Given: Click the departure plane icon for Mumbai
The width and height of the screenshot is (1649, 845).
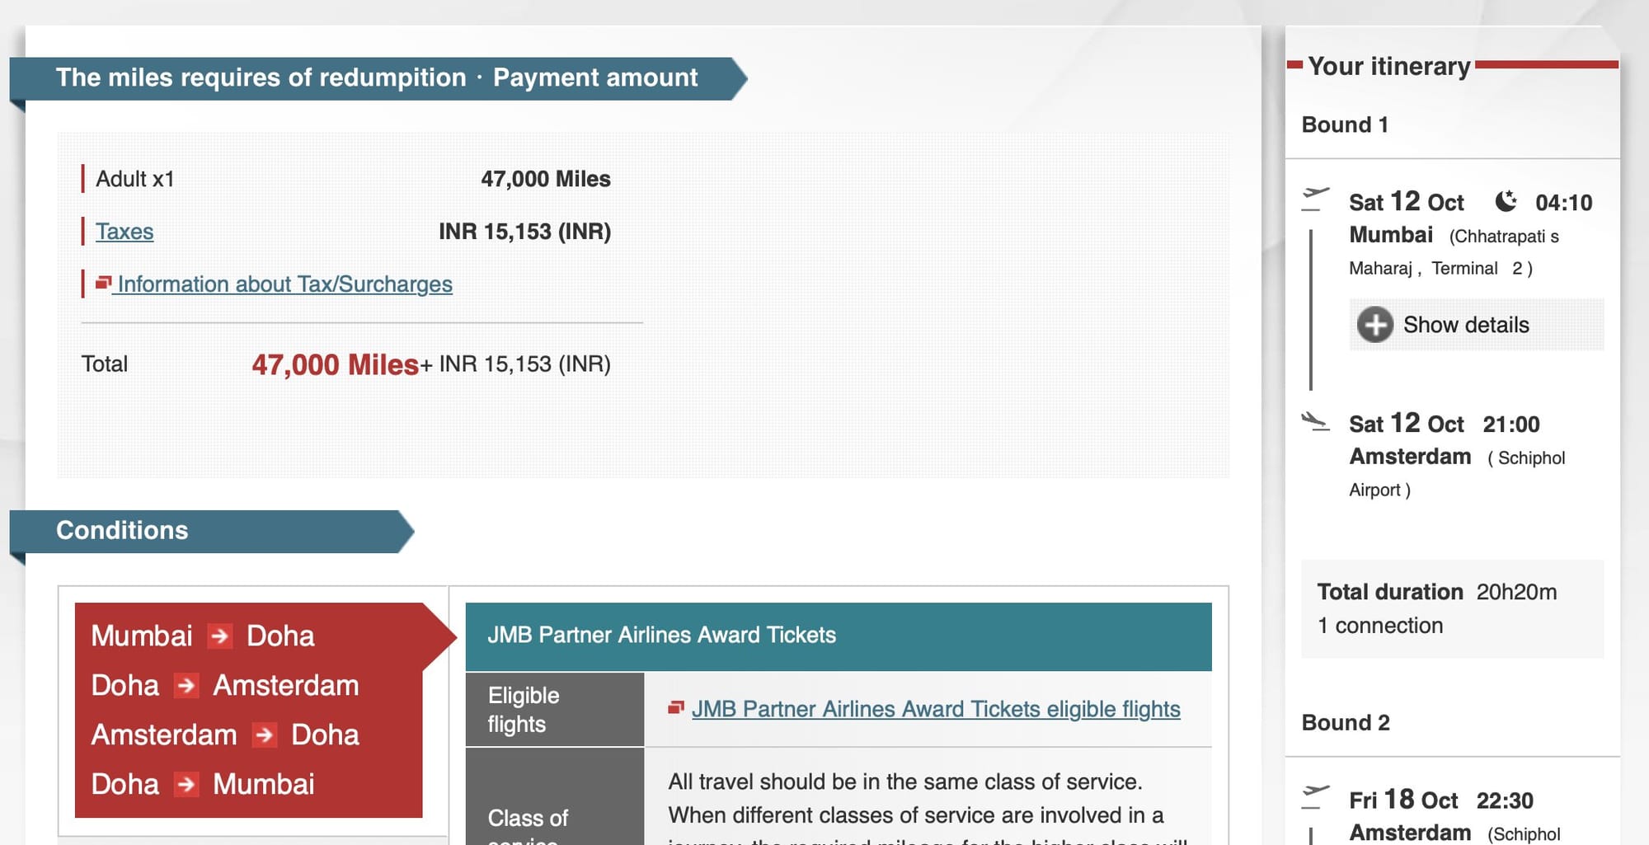Looking at the screenshot, I should tap(1315, 199).
